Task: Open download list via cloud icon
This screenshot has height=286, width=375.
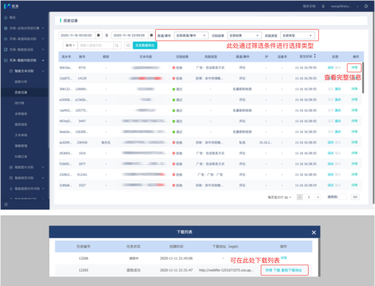Action: 128,45
